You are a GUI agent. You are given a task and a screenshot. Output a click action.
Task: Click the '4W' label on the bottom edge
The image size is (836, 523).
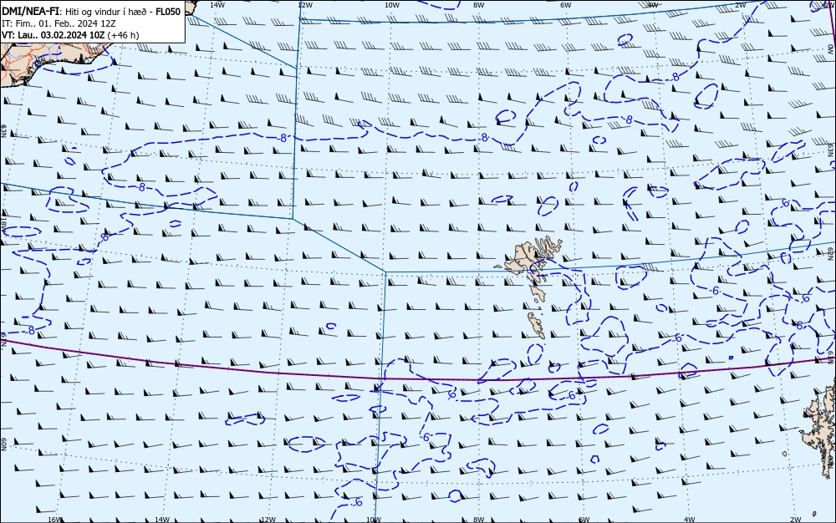pyautogui.click(x=690, y=520)
